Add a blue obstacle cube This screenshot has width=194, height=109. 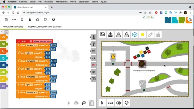(x=135, y=35)
